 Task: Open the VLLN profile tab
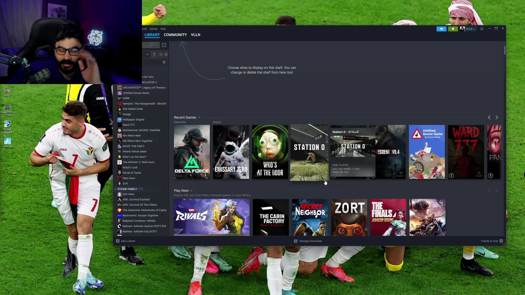point(195,35)
